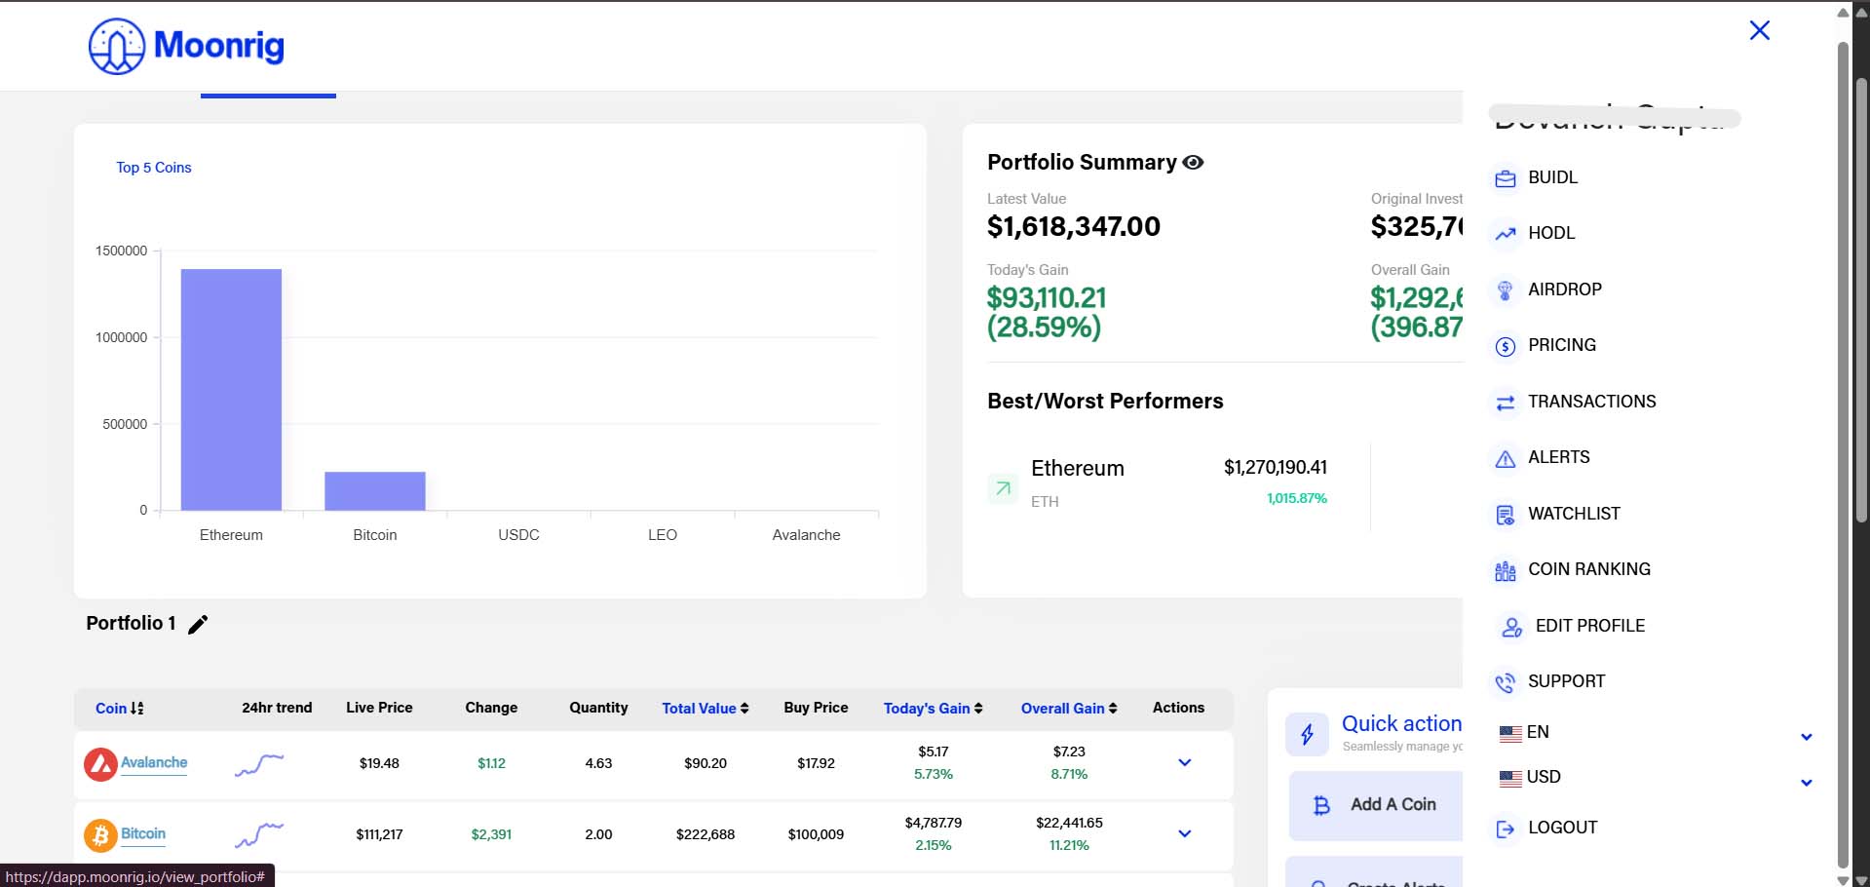Edit Portfolio 1 name with pencil
This screenshot has width=1870, height=887.
pyautogui.click(x=198, y=625)
